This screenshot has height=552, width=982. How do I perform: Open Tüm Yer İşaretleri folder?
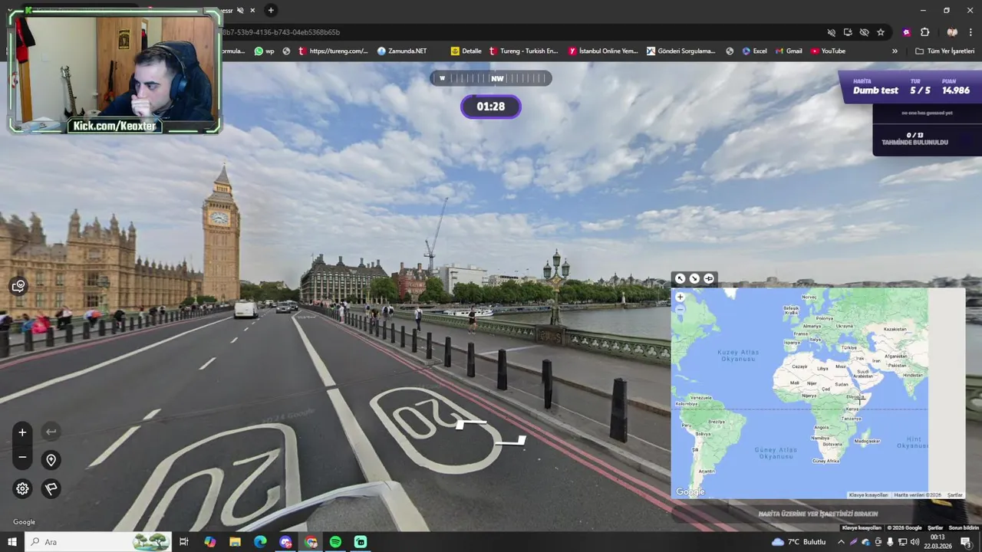(x=944, y=51)
